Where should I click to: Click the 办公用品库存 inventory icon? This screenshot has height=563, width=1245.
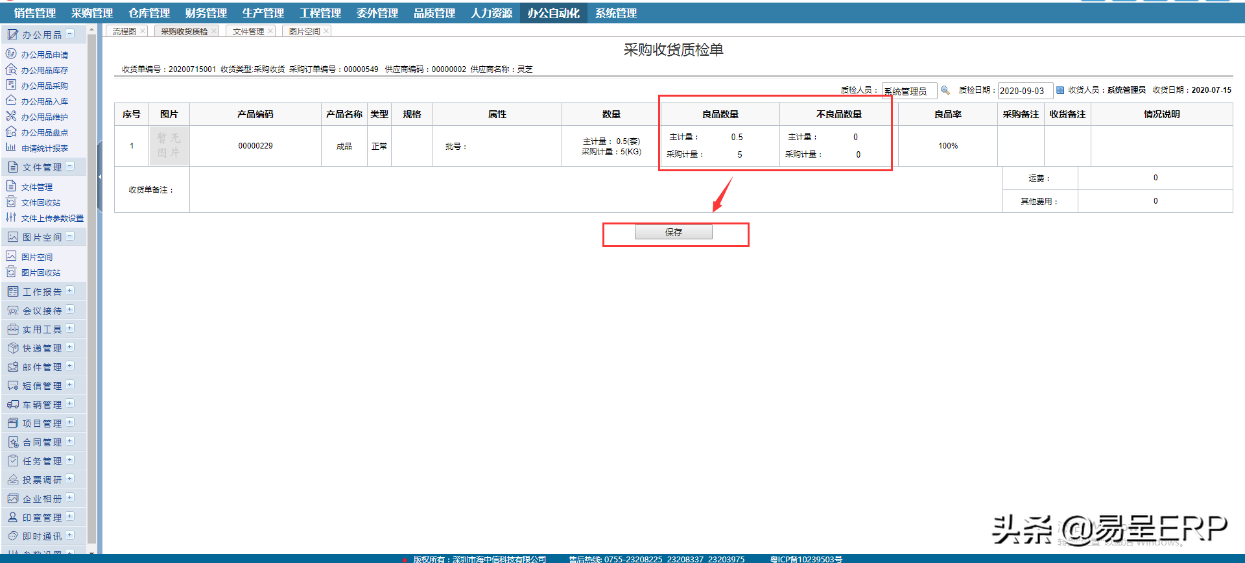[x=11, y=70]
